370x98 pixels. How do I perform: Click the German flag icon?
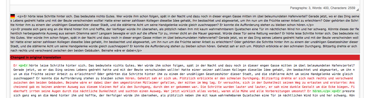(13, 16)
